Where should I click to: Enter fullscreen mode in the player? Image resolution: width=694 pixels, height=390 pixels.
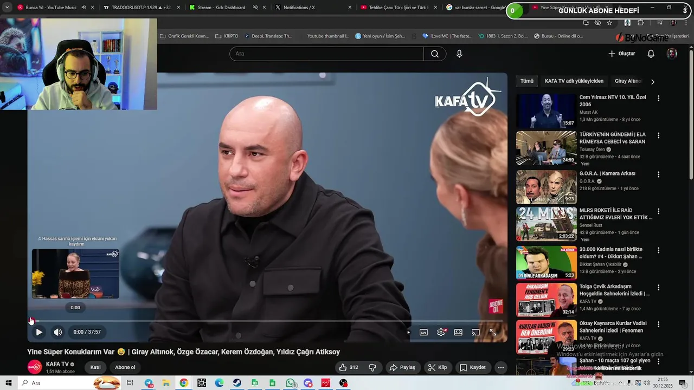click(x=493, y=332)
